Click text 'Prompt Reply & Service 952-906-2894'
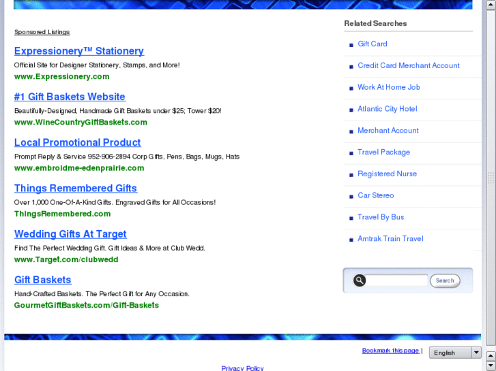Screen dimensions: 496x371 pos(72,157)
